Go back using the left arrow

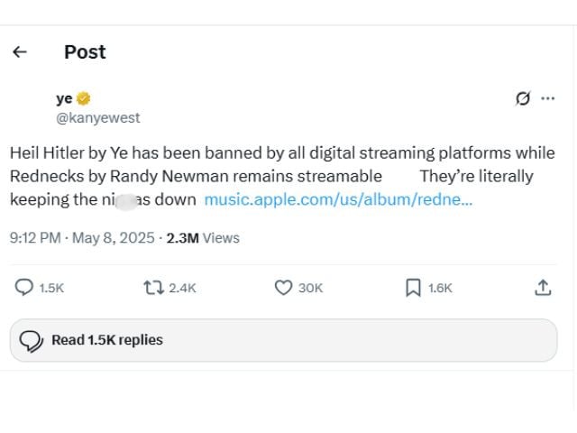pyautogui.click(x=20, y=52)
